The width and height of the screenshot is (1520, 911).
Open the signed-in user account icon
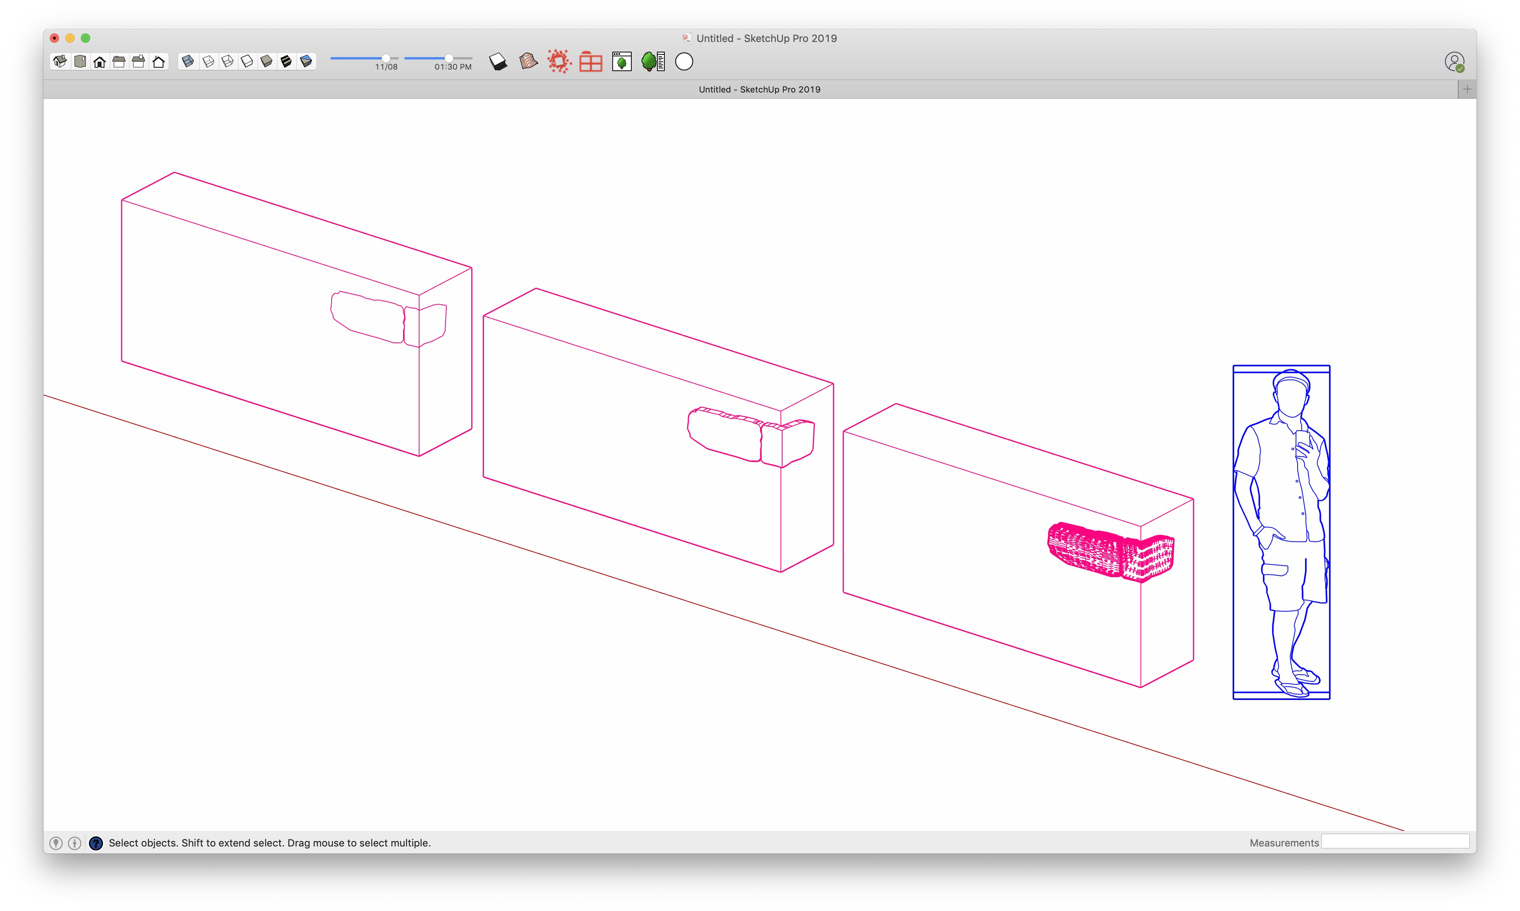click(1454, 62)
